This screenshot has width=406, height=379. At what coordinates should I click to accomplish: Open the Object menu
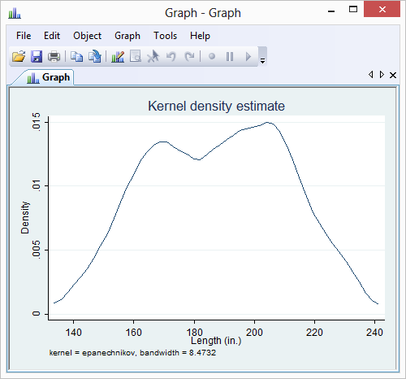pyautogui.click(x=87, y=36)
